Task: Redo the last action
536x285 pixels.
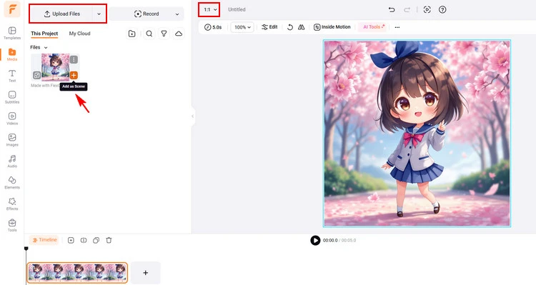Action: click(x=407, y=9)
